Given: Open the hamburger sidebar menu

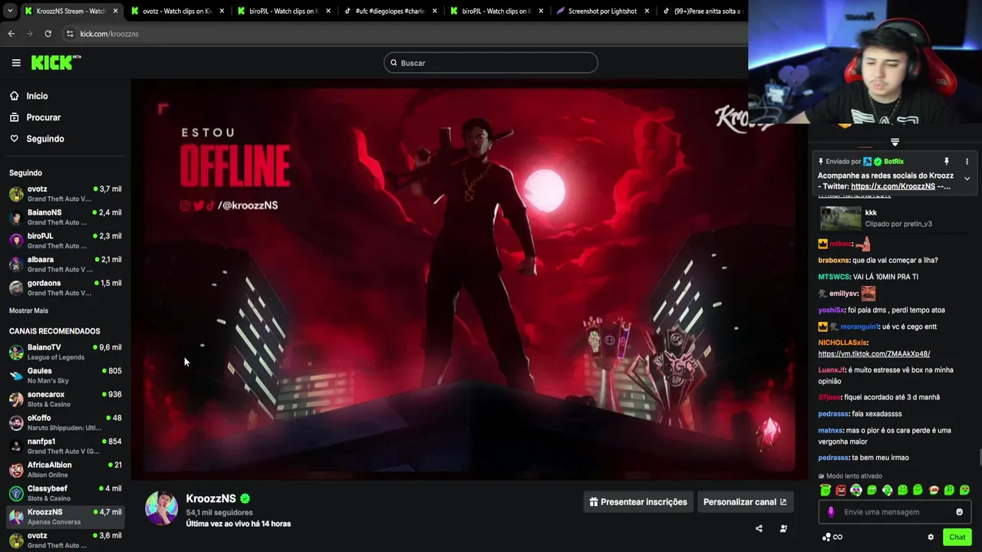Looking at the screenshot, I should point(16,63).
